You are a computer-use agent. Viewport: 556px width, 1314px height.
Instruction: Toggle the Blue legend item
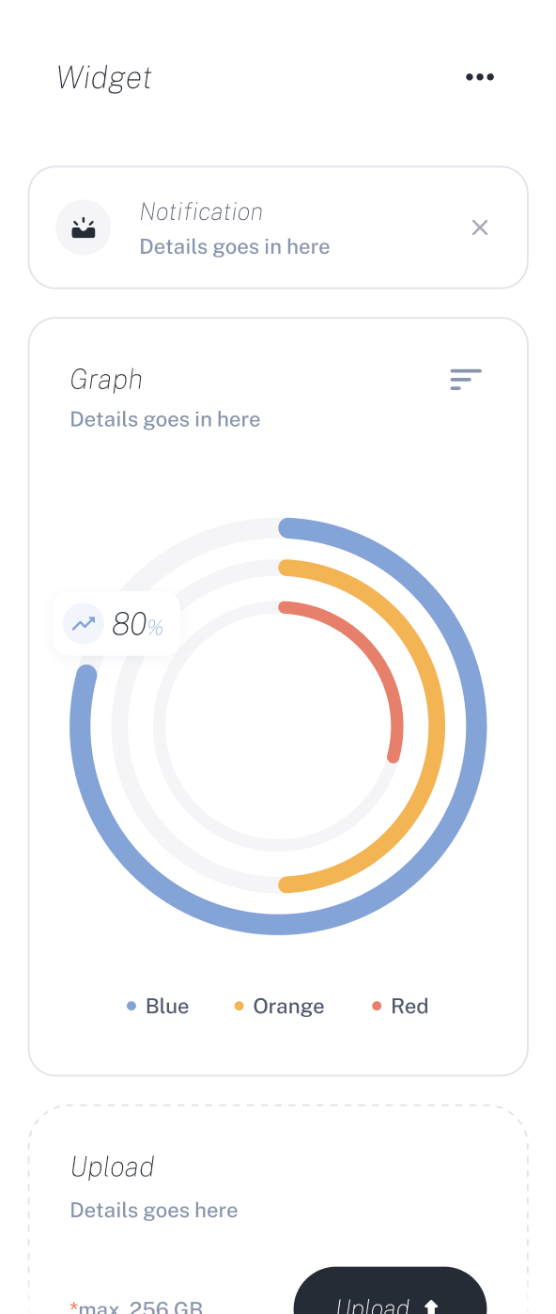point(158,1006)
